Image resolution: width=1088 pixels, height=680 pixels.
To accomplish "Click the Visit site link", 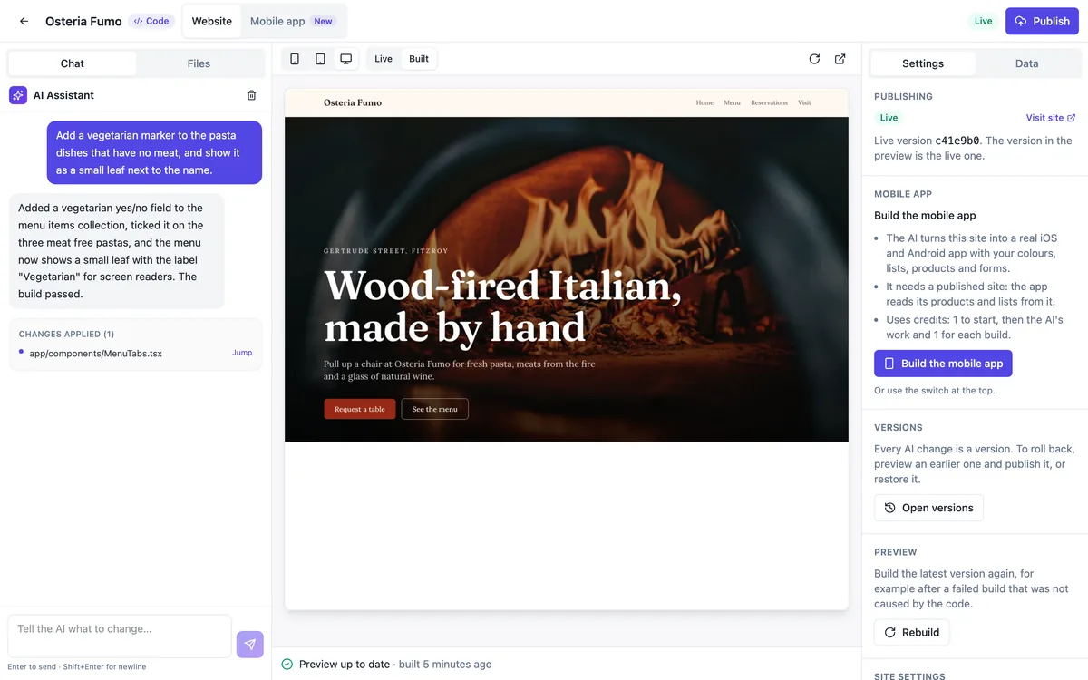I will point(1051,118).
